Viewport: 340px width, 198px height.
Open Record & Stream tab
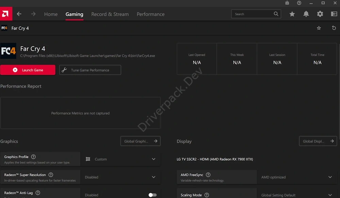(110, 14)
